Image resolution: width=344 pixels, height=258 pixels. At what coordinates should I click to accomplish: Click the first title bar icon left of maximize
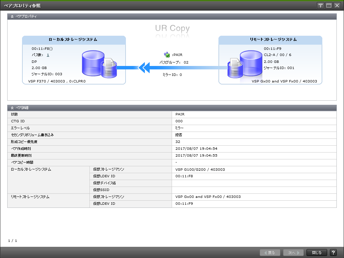[x=320, y=5]
